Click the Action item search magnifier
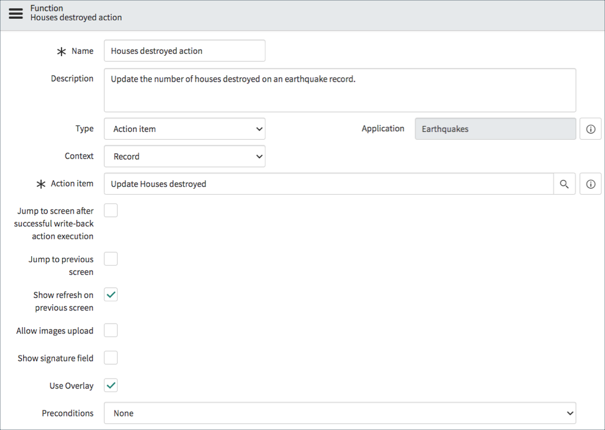605x430 pixels. click(x=564, y=183)
